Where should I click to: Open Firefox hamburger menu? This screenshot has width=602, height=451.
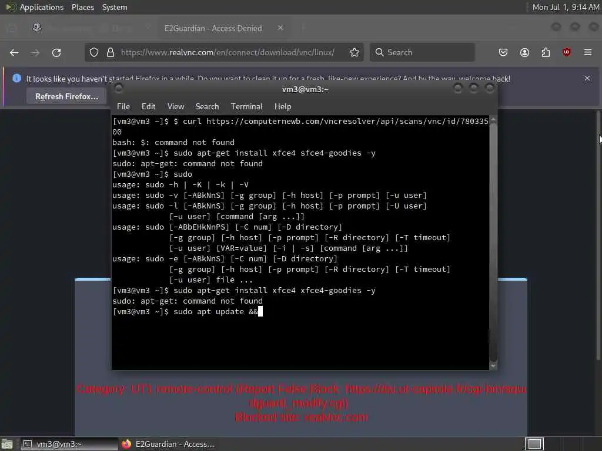click(588, 52)
